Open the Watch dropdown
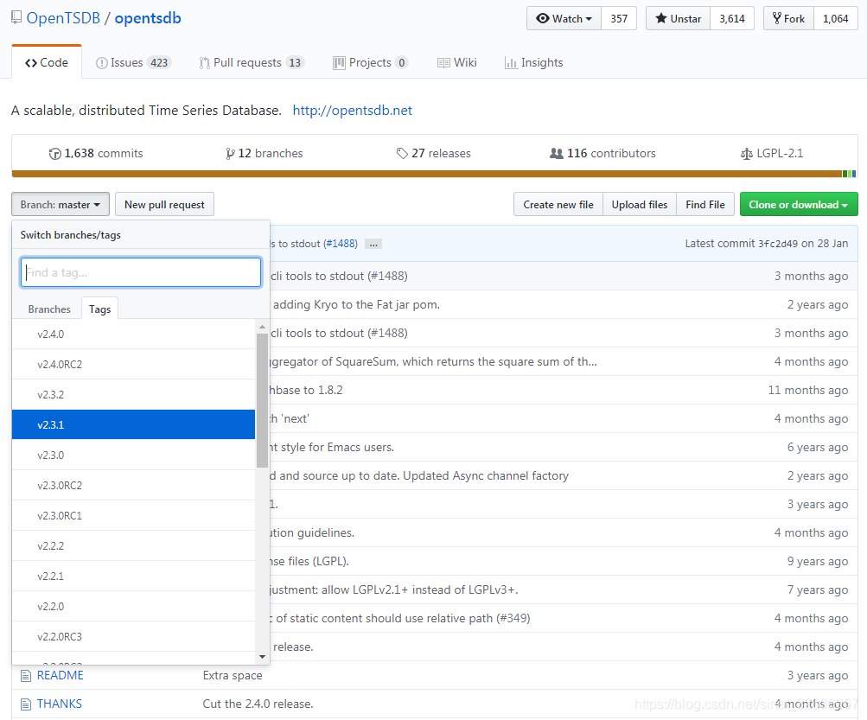The width and height of the screenshot is (867, 720). (564, 18)
